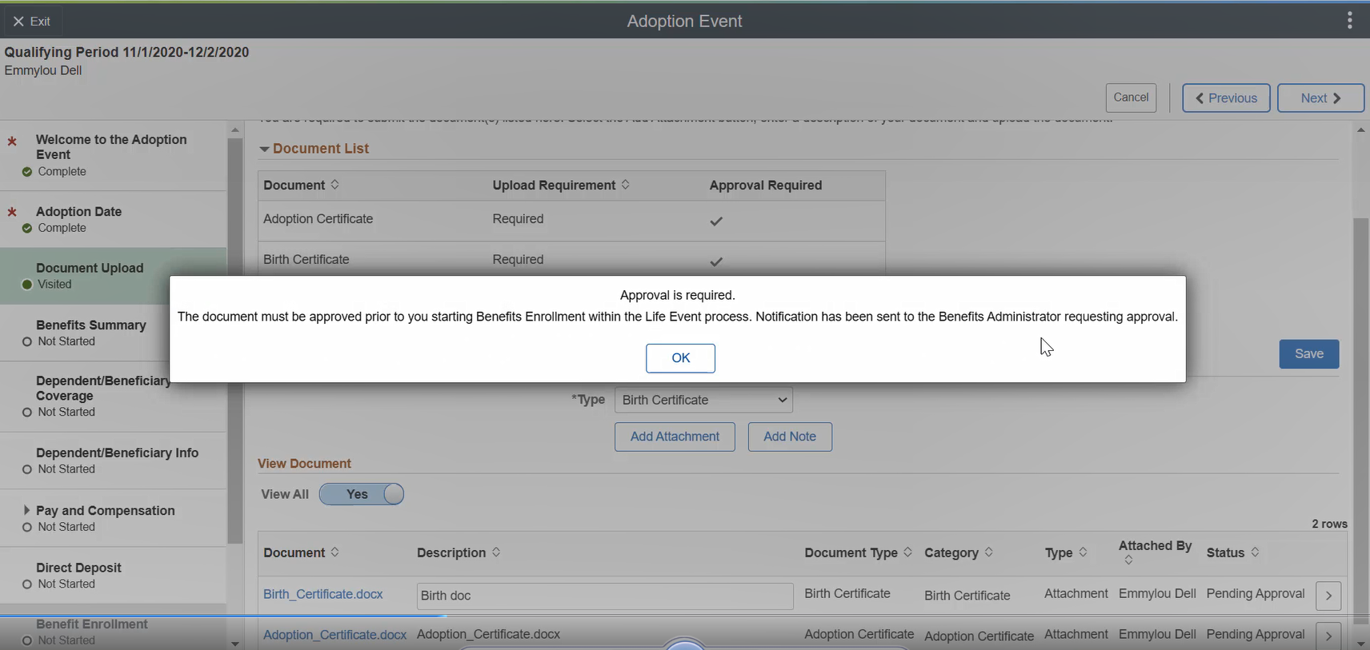Expand the Pay and Compensation step
This screenshot has height=650, width=1370.
[26, 510]
